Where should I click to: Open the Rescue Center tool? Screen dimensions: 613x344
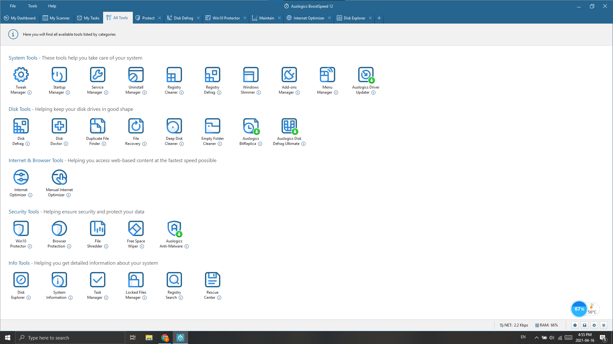[212, 280]
